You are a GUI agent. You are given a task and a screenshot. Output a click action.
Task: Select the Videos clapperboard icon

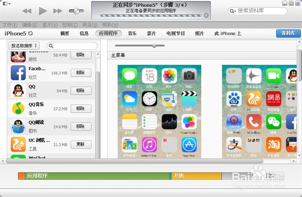pyautogui.click(x=189, y=99)
